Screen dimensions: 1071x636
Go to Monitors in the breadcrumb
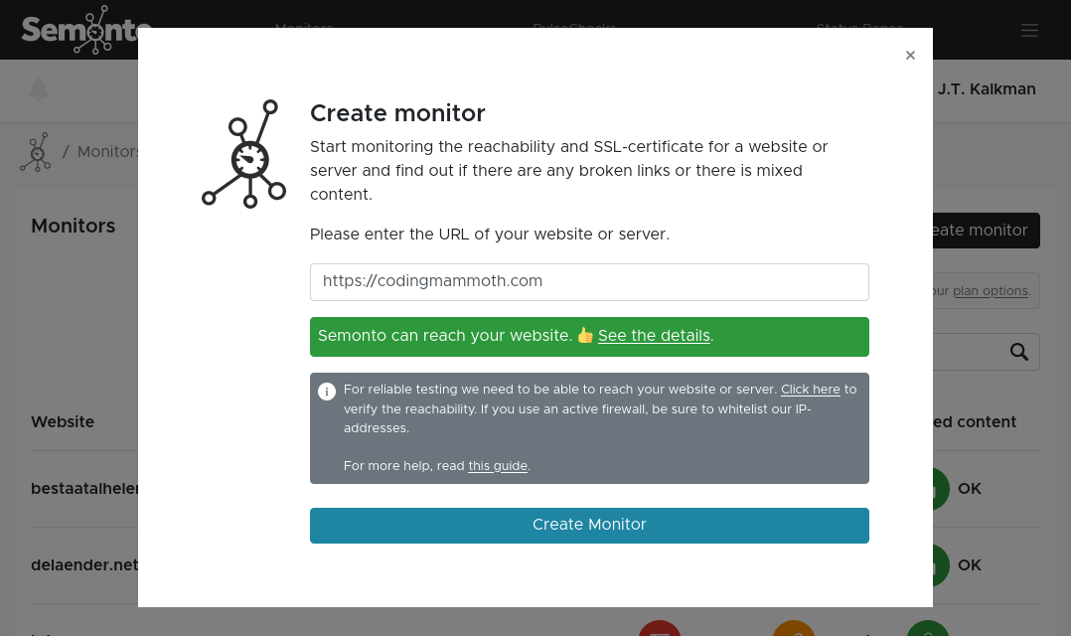(107, 152)
